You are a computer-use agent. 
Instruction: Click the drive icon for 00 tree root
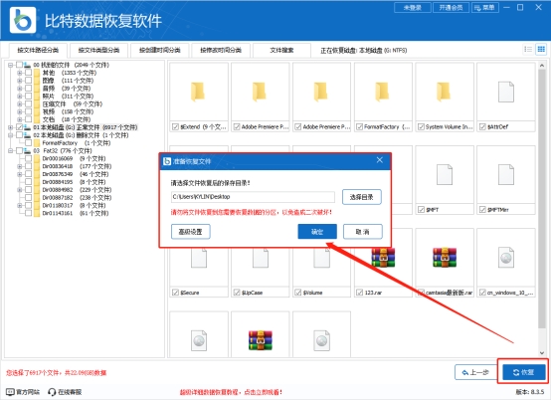28,65
